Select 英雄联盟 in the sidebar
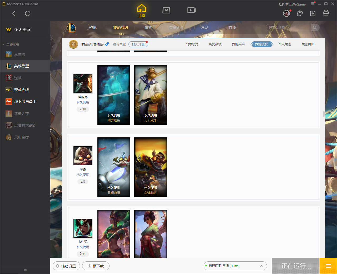The image size is (337, 274). tap(25, 66)
